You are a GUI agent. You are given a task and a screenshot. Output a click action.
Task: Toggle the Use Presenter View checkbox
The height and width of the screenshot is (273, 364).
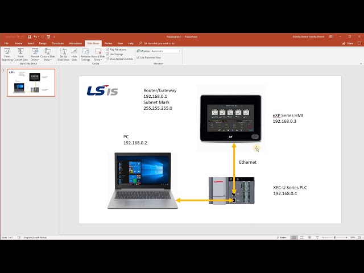point(138,57)
